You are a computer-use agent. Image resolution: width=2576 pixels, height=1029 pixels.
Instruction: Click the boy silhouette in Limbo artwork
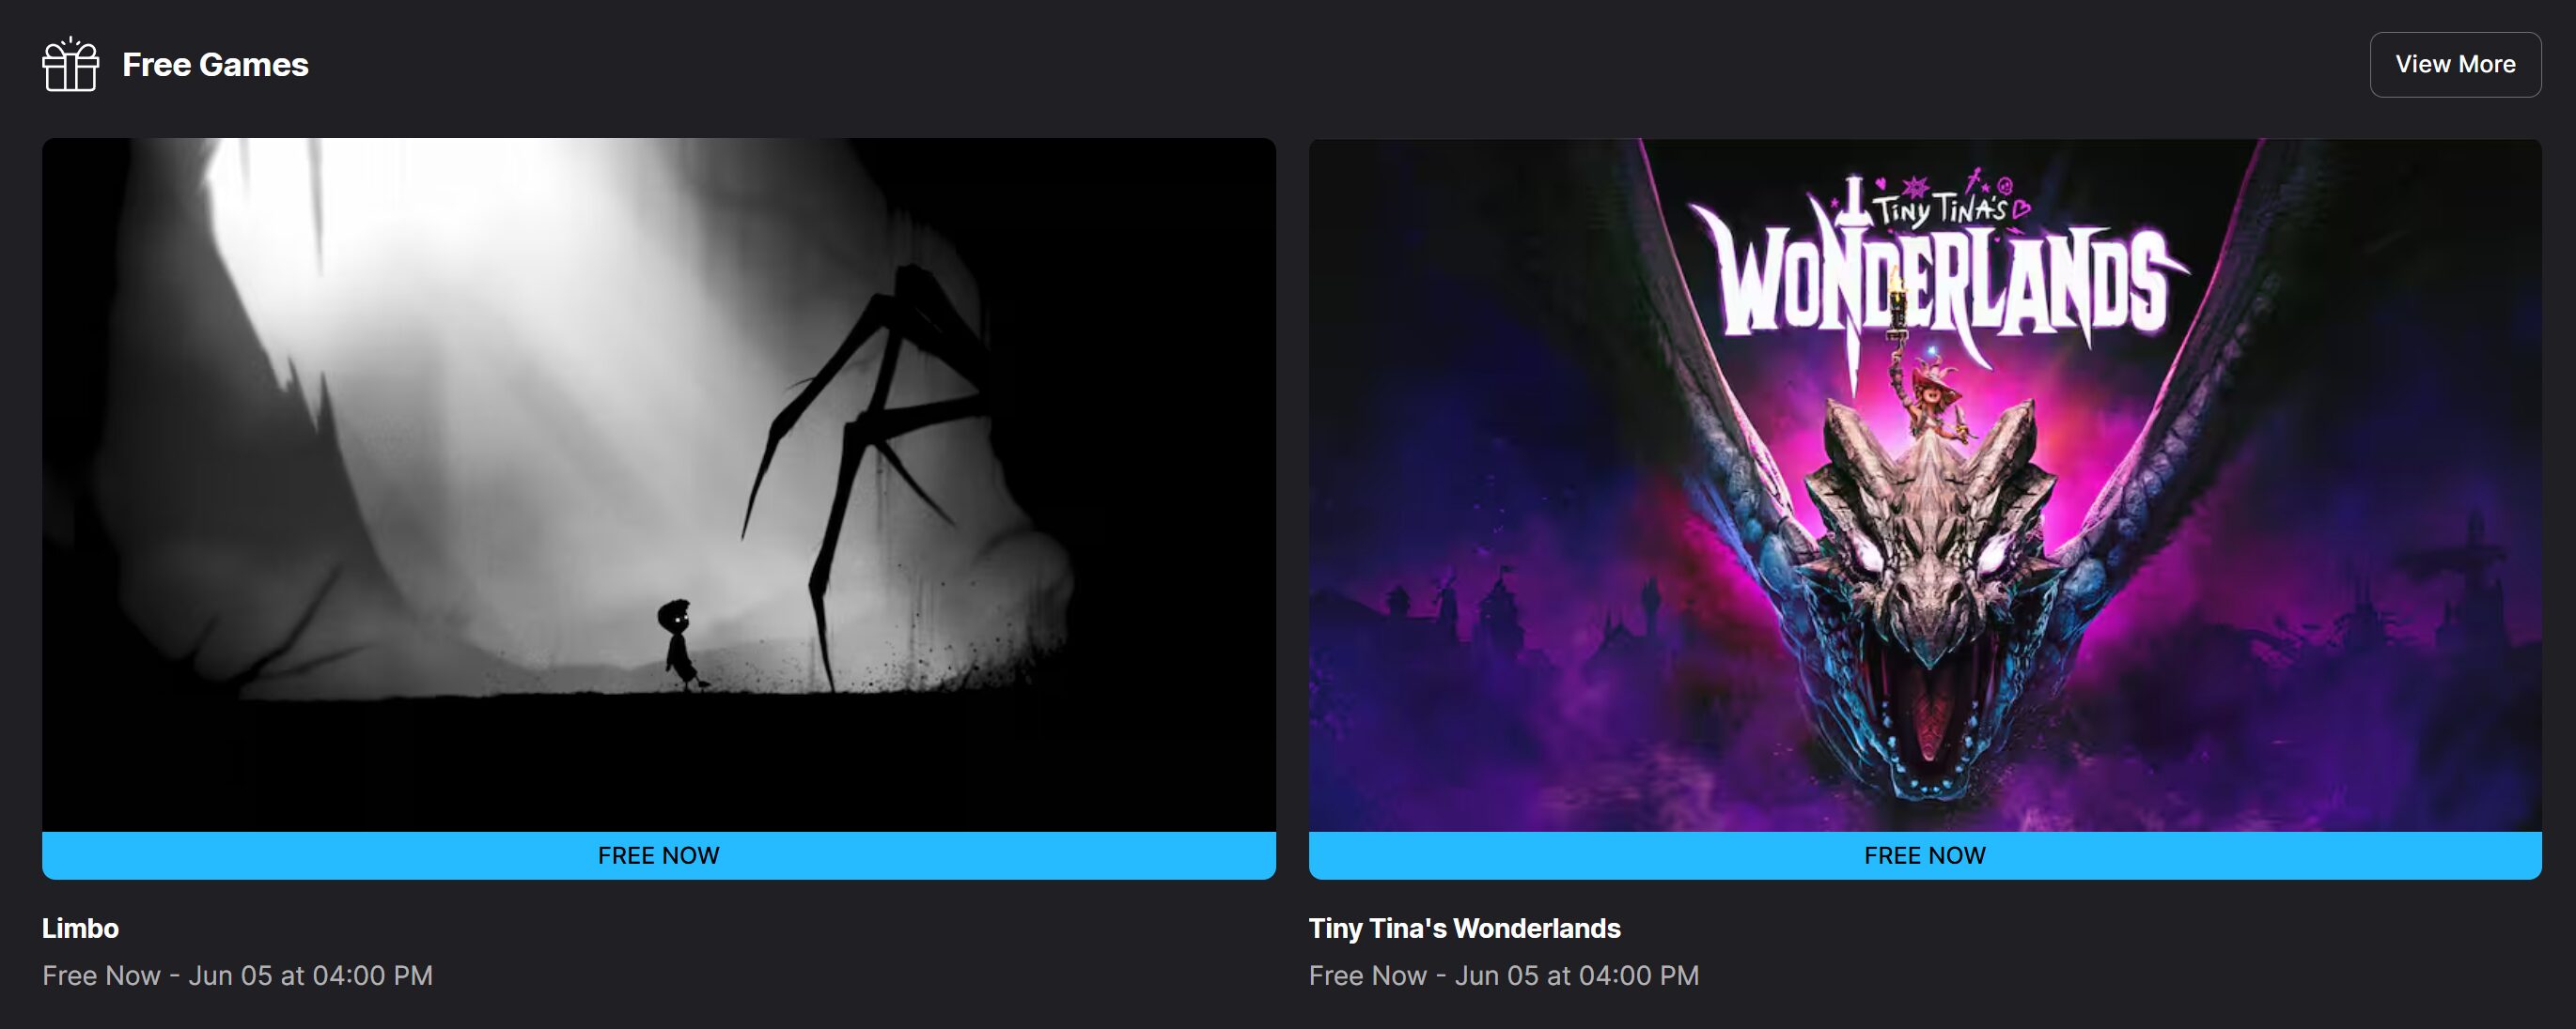tap(680, 643)
